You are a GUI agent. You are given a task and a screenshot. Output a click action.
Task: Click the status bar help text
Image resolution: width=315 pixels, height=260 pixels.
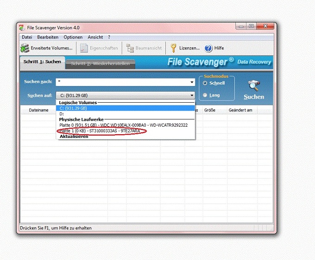tap(56, 228)
